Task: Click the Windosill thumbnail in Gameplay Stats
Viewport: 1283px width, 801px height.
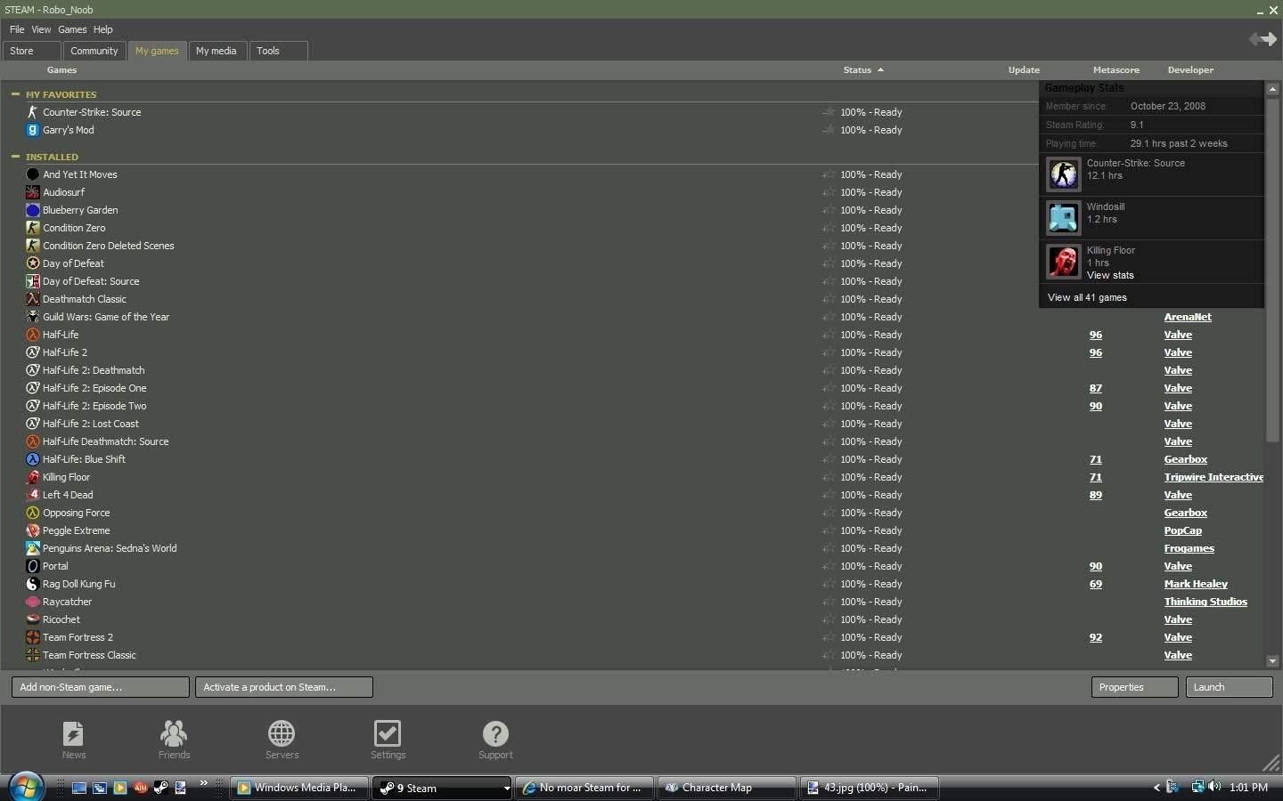Action: coord(1063,218)
